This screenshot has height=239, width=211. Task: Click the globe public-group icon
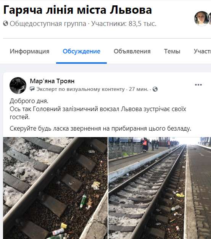[x=5, y=23]
